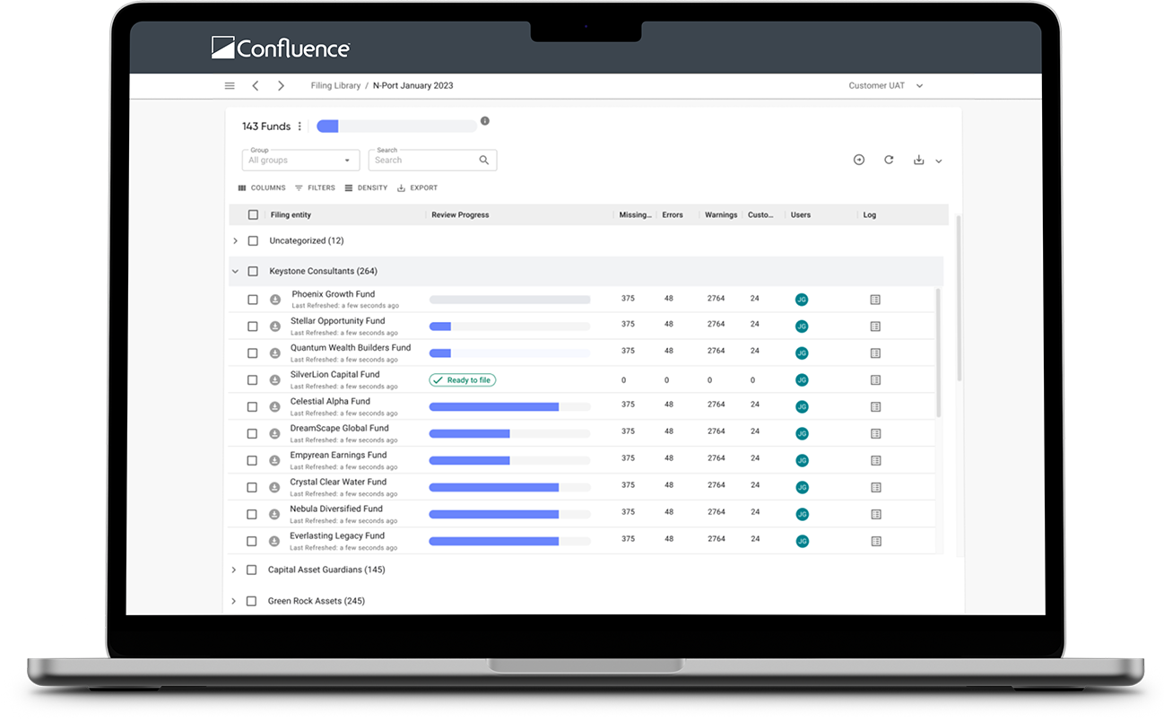Toggle the select-all checkbox in table header
The width and height of the screenshot is (1164, 722).
(x=253, y=215)
